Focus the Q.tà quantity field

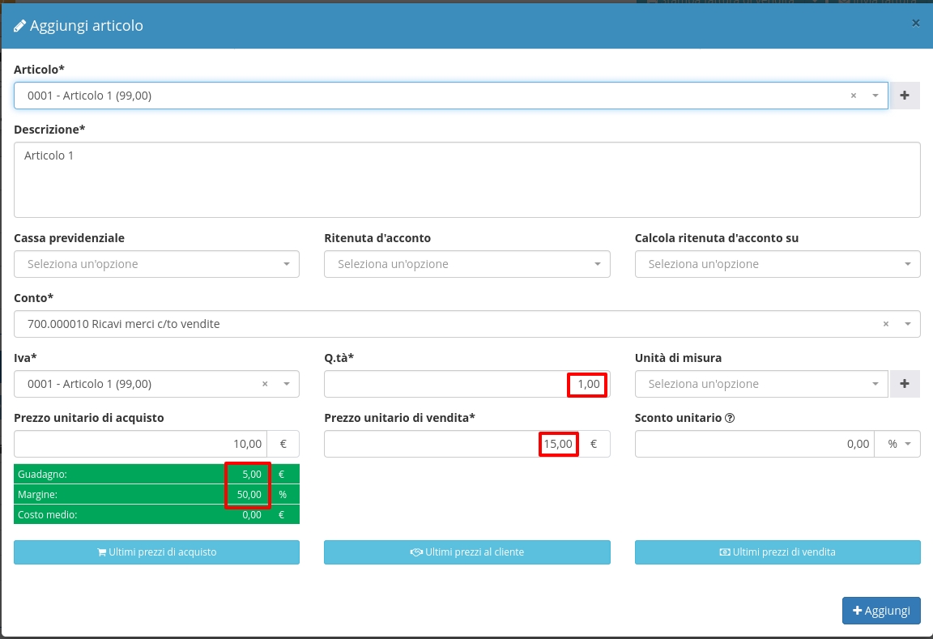[445, 384]
